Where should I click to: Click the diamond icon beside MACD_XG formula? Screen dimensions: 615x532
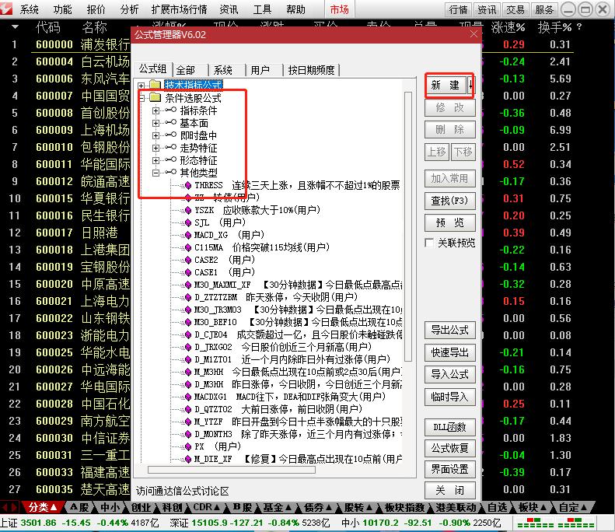[188, 235]
